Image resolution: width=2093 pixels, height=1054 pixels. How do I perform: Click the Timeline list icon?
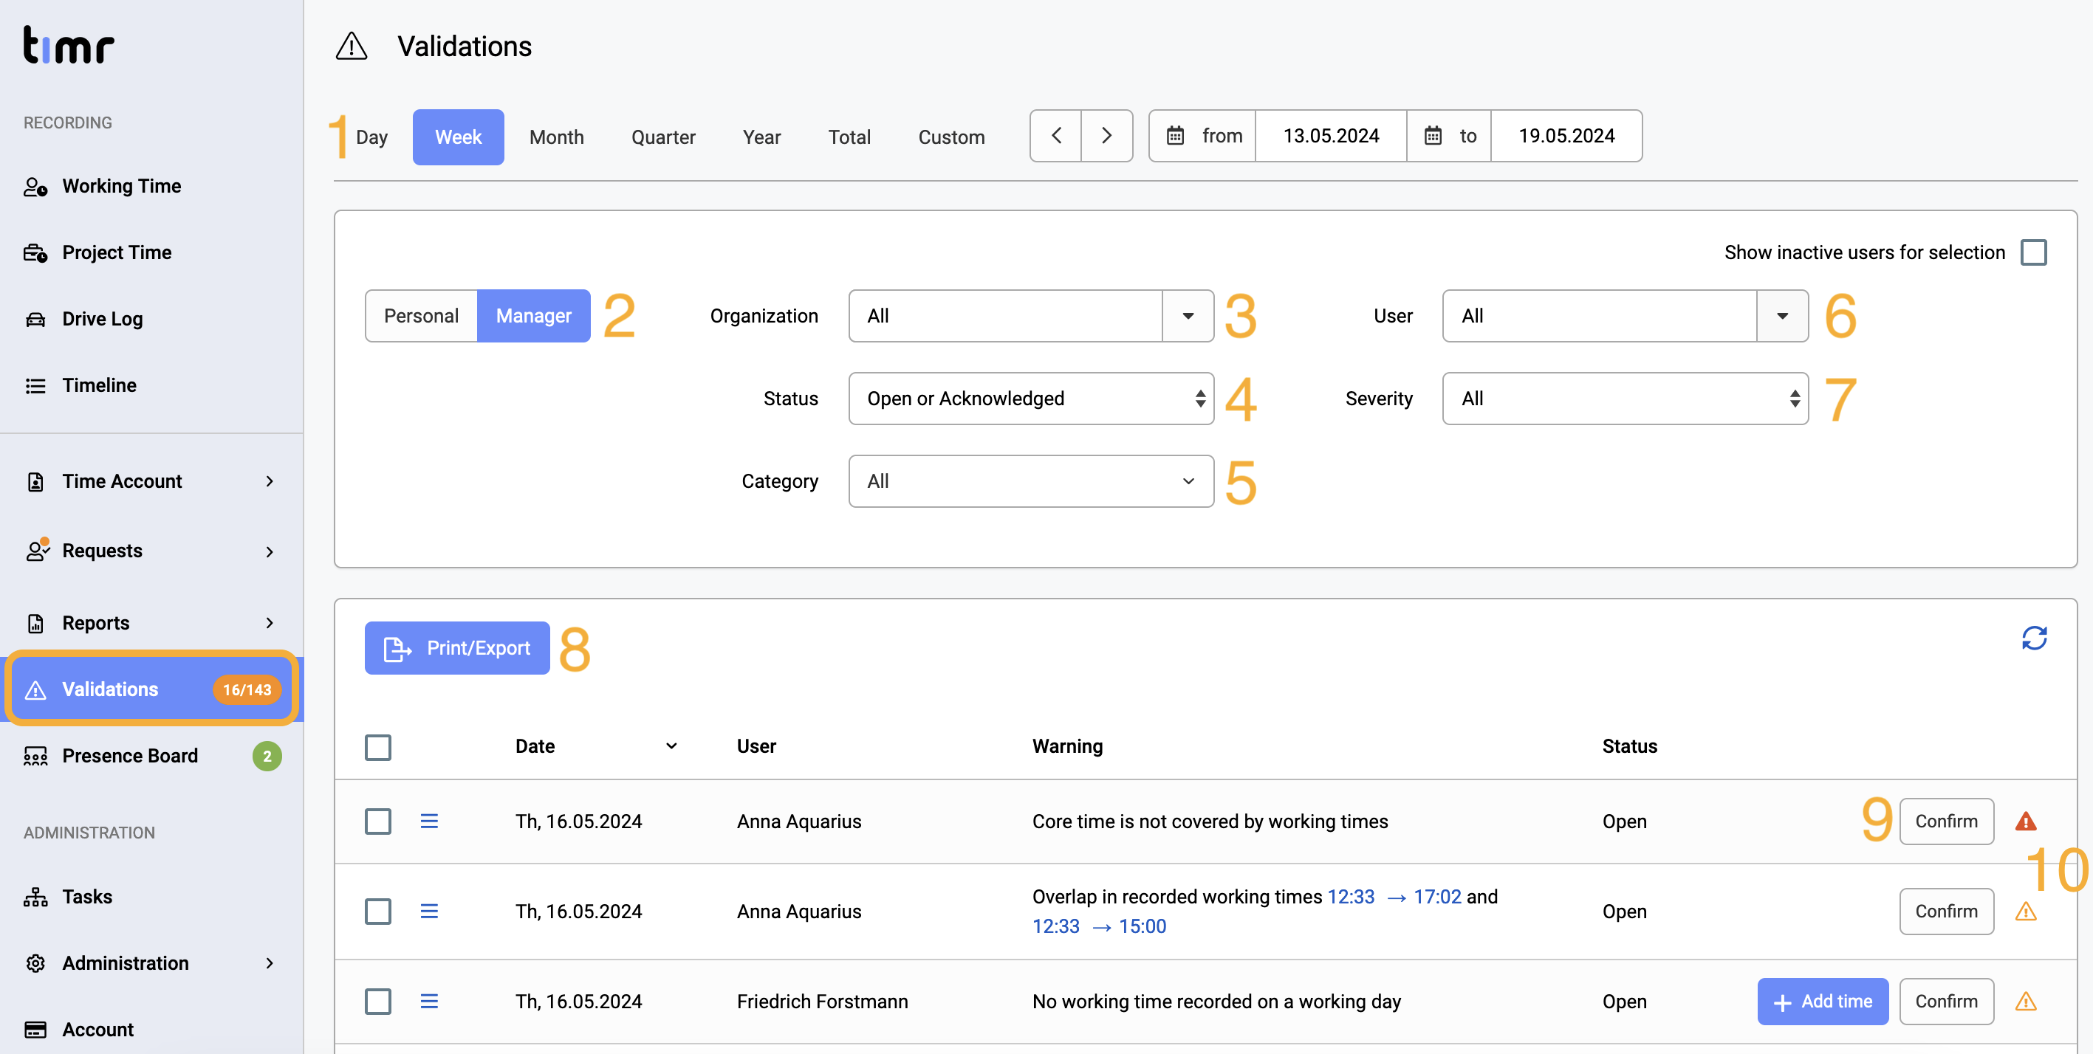point(35,386)
